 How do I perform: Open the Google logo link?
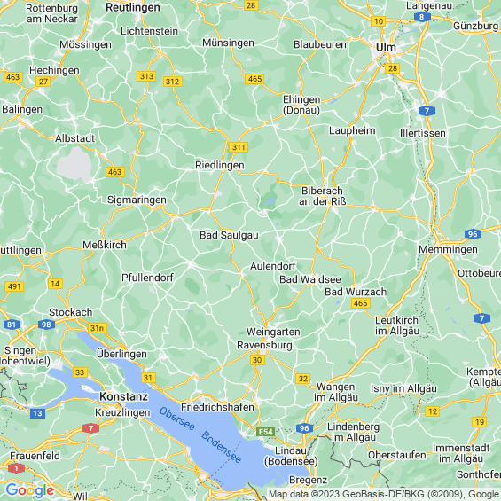pos(30,490)
